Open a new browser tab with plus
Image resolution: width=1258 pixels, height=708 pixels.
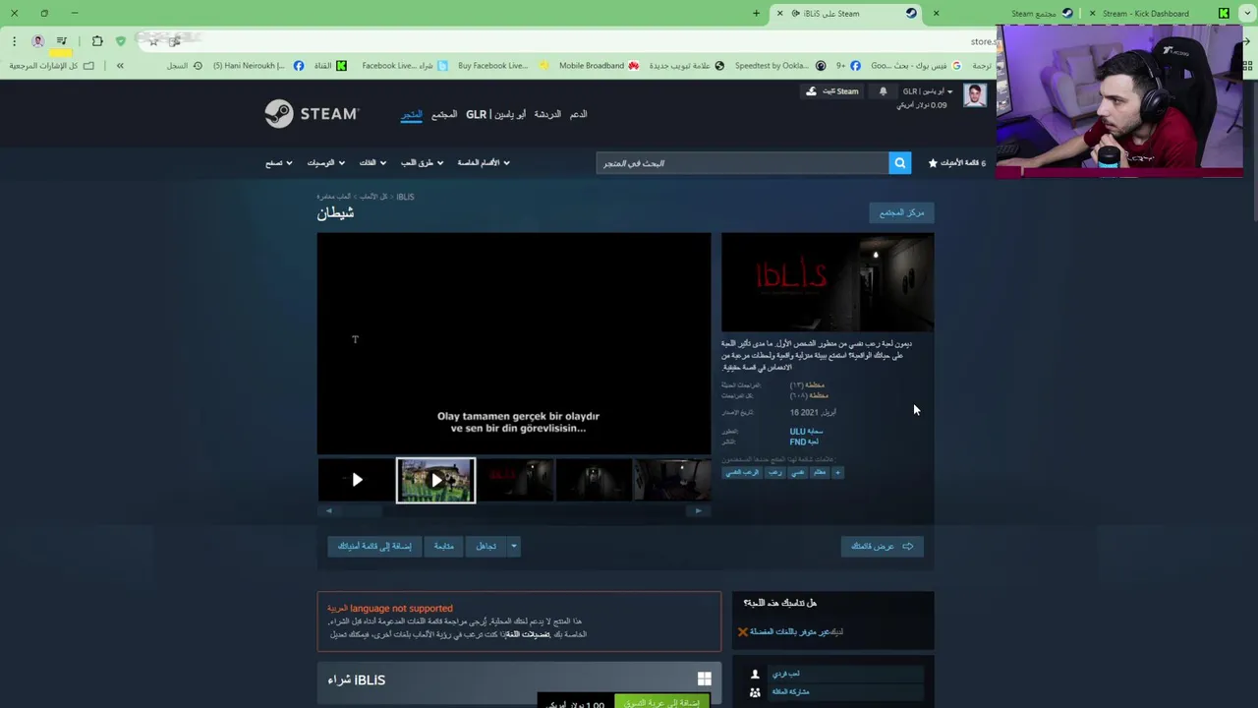756,13
